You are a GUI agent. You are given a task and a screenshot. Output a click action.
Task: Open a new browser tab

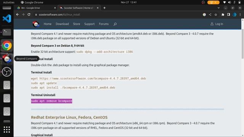[104, 8]
